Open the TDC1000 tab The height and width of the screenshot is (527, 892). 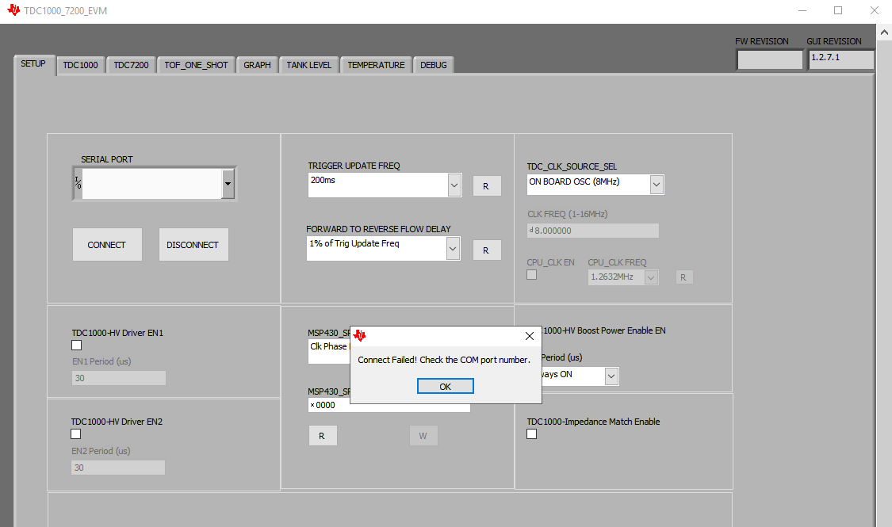click(80, 65)
